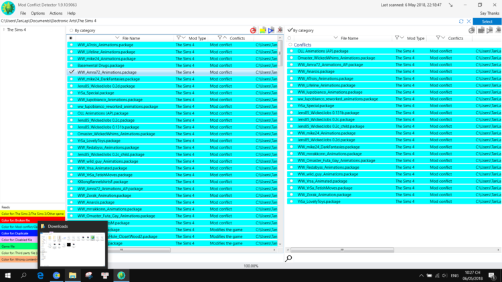Open the Help menu

tap(72, 13)
